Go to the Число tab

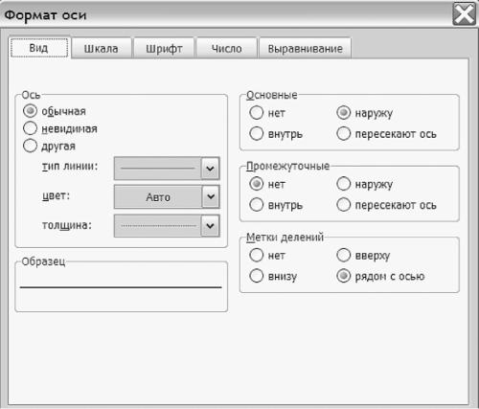[x=227, y=49]
